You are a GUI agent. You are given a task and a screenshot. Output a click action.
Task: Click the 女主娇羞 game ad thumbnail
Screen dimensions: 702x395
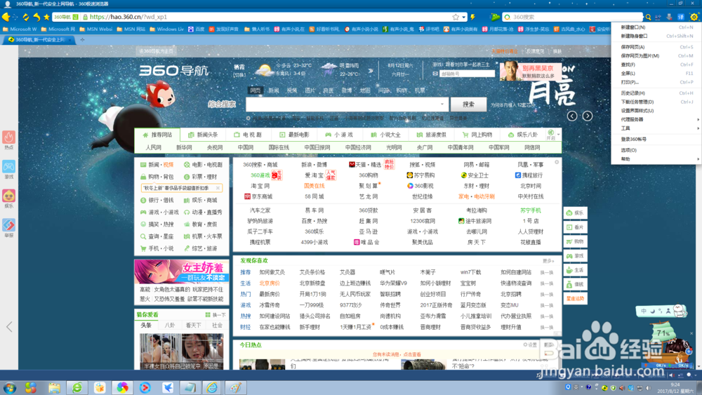point(181,271)
